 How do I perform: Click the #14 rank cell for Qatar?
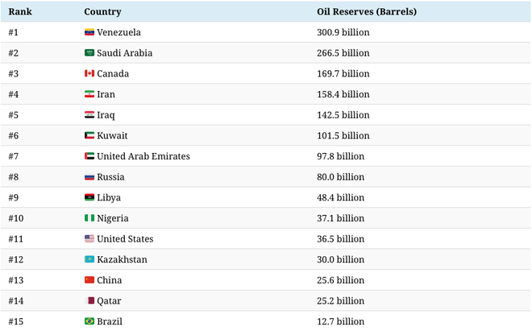tap(18, 301)
